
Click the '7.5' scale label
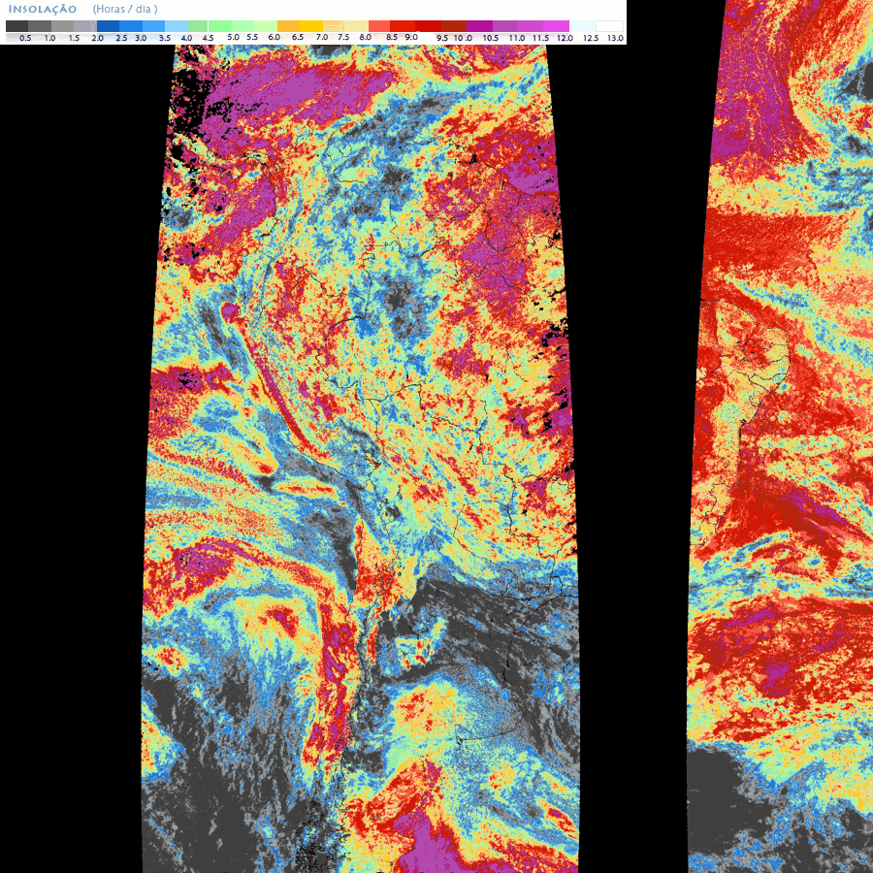(x=343, y=37)
